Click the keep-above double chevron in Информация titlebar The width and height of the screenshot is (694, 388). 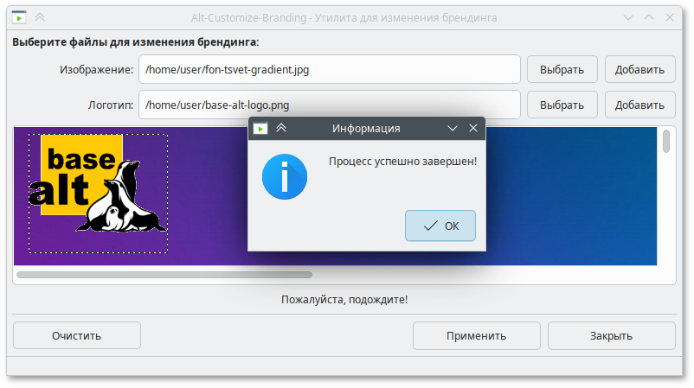pyautogui.click(x=281, y=128)
